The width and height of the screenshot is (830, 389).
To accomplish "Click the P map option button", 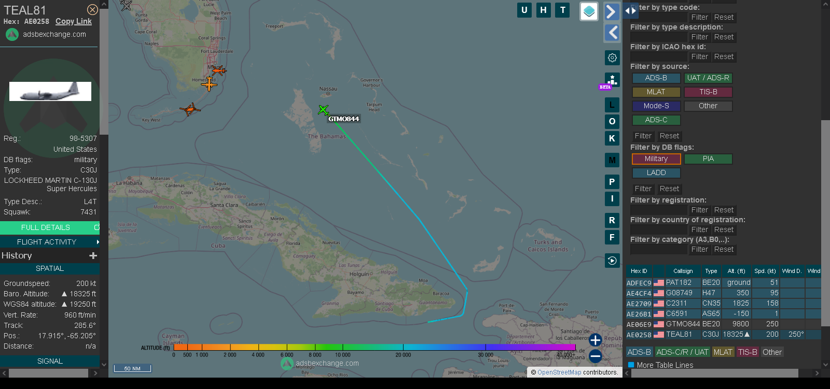I will pos(612,182).
